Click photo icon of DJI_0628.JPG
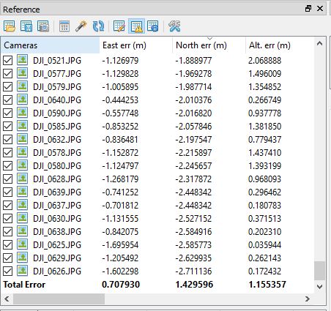This screenshot has width=331, height=311. coord(22,179)
